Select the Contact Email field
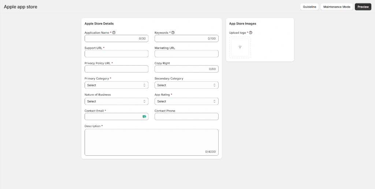The width and height of the screenshot is (375, 189). pos(116,116)
